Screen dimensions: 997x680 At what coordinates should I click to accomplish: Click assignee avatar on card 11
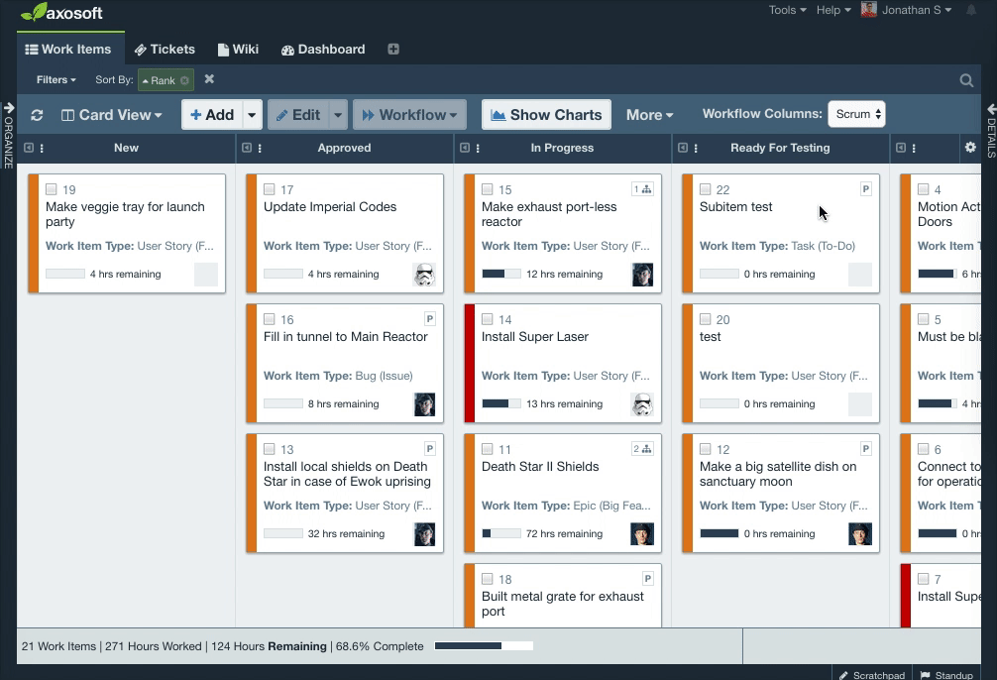coord(642,534)
